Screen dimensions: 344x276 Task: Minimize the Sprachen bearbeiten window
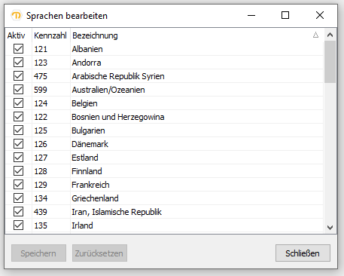251,16
